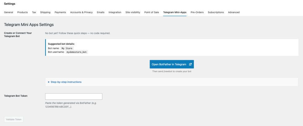Select the Shipping tab
The image size is (303, 126).
pyautogui.click(x=45, y=12)
